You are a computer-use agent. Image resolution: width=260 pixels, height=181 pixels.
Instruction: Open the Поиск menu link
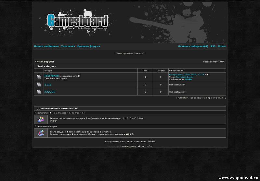[222, 46]
